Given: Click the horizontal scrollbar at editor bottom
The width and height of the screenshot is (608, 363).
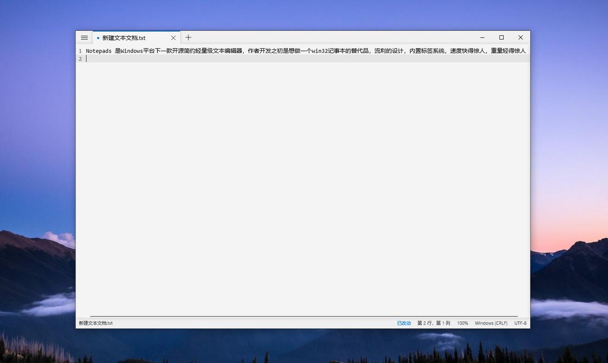Looking at the screenshot, I should coord(303,316).
